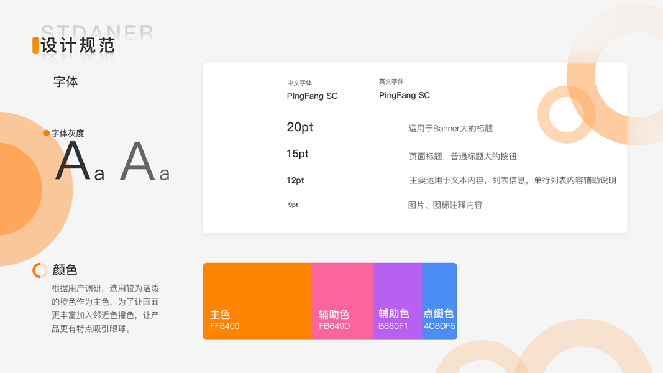Click the 字体灰度 label
Image resolution: width=663 pixels, height=373 pixels.
[x=68, y=133]
